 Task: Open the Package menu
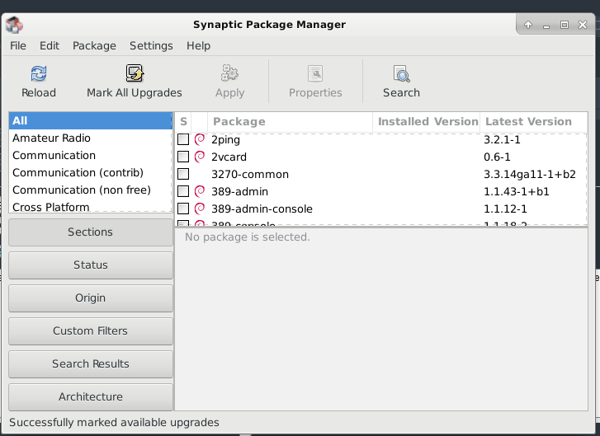click(x=94, y=46)
